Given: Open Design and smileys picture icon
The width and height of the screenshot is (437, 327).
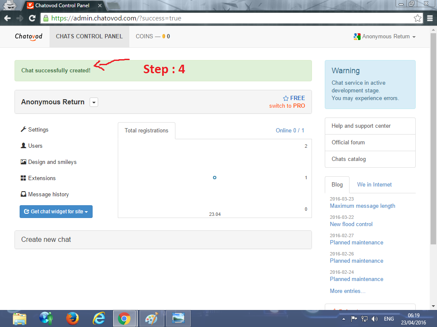Looking at the screenshot, I should (24, 162).
